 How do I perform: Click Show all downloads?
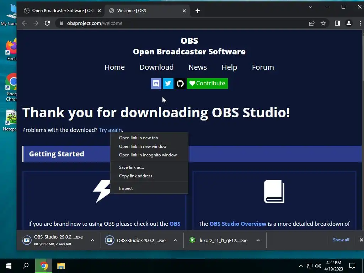point(341,240)
